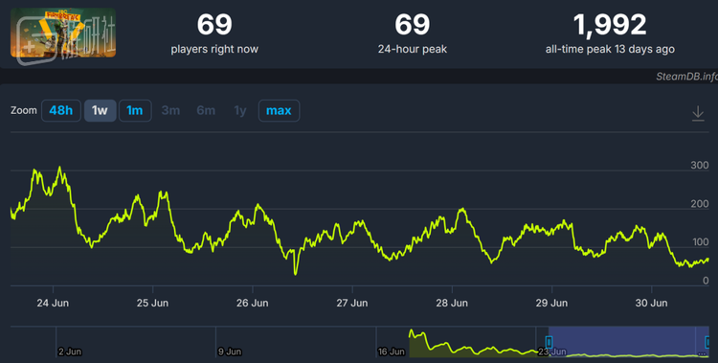The image size is (718, 363).
Task: Click the '24 Jun' axis label
Action: 53,303
